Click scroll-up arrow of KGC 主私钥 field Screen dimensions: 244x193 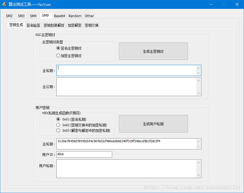pos(198,68)
